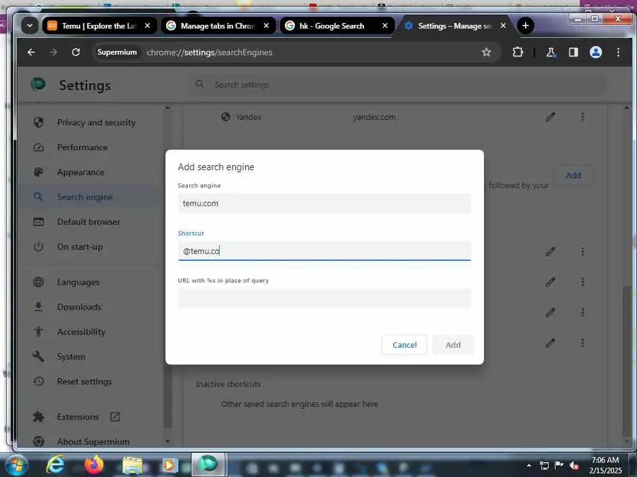Close the Temu tab
This screenshot has height=477, width=637.
coord(147,25)
